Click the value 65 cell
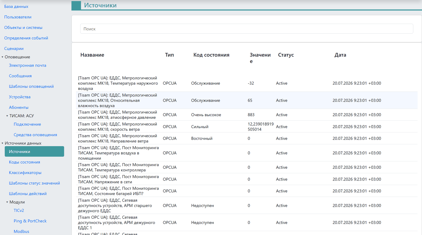The height and width of the screenshot is (235, 422). click(x=250, y=100)
